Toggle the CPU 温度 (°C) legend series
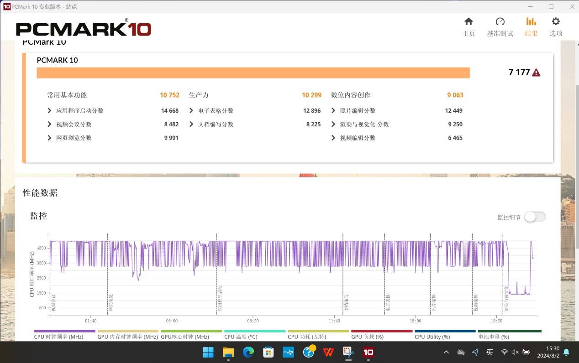 pos(241,337)
